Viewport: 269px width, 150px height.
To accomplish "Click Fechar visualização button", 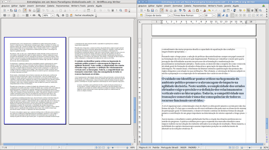I will [84, 15].
